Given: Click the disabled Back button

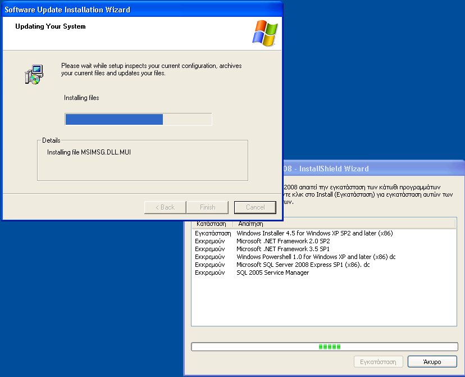Looking at the screenshot, I should pyautogui.click(x=165, y=207).
